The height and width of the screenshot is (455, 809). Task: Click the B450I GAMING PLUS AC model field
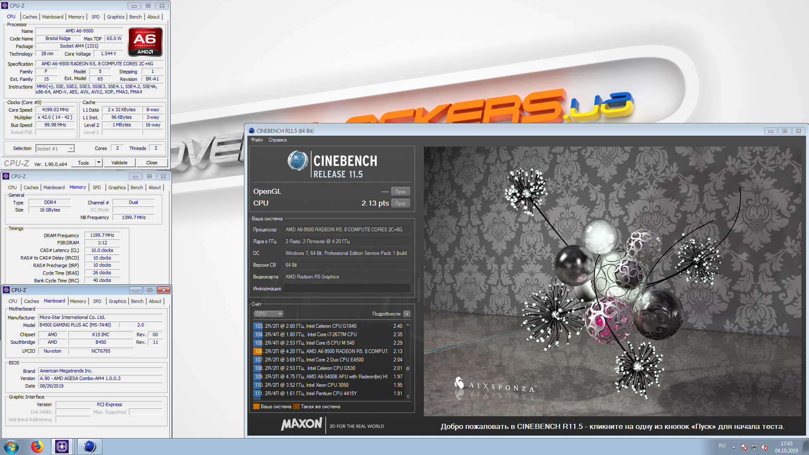[x=77, y=325]
